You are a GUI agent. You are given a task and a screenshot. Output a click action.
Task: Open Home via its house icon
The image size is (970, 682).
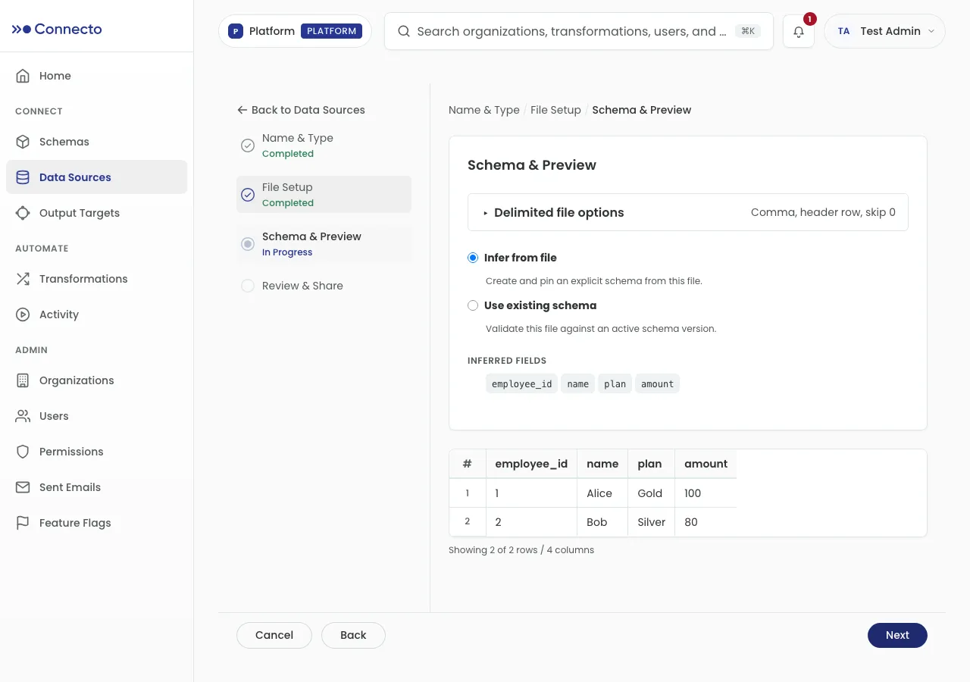[x=23, y=76]
